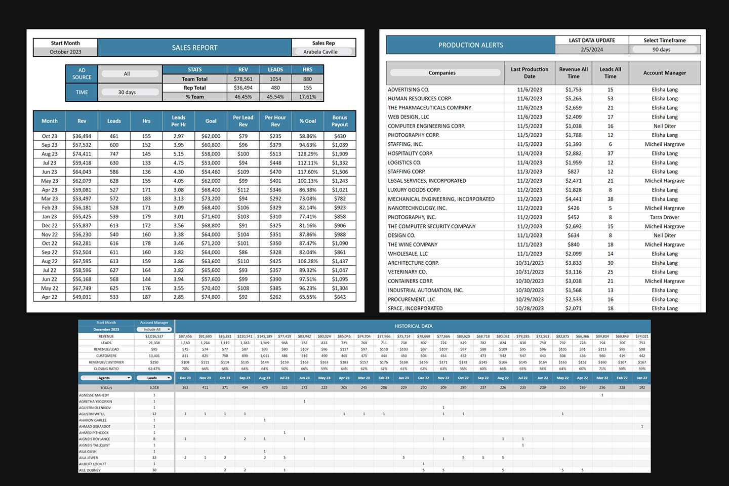The image size is (729, 486).
Task: Select the REVENUE/CUSTOMER row label
Action: 106,362
